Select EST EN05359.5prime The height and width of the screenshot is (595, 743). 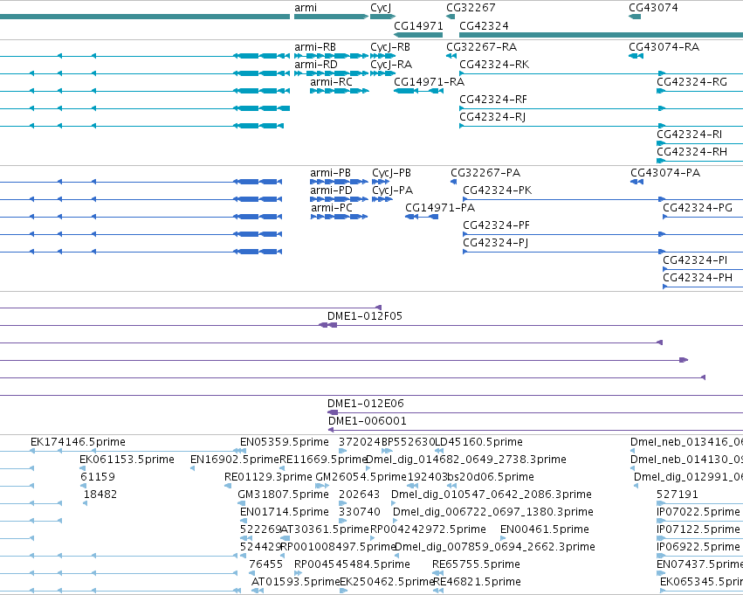click(x=285, y=442)
